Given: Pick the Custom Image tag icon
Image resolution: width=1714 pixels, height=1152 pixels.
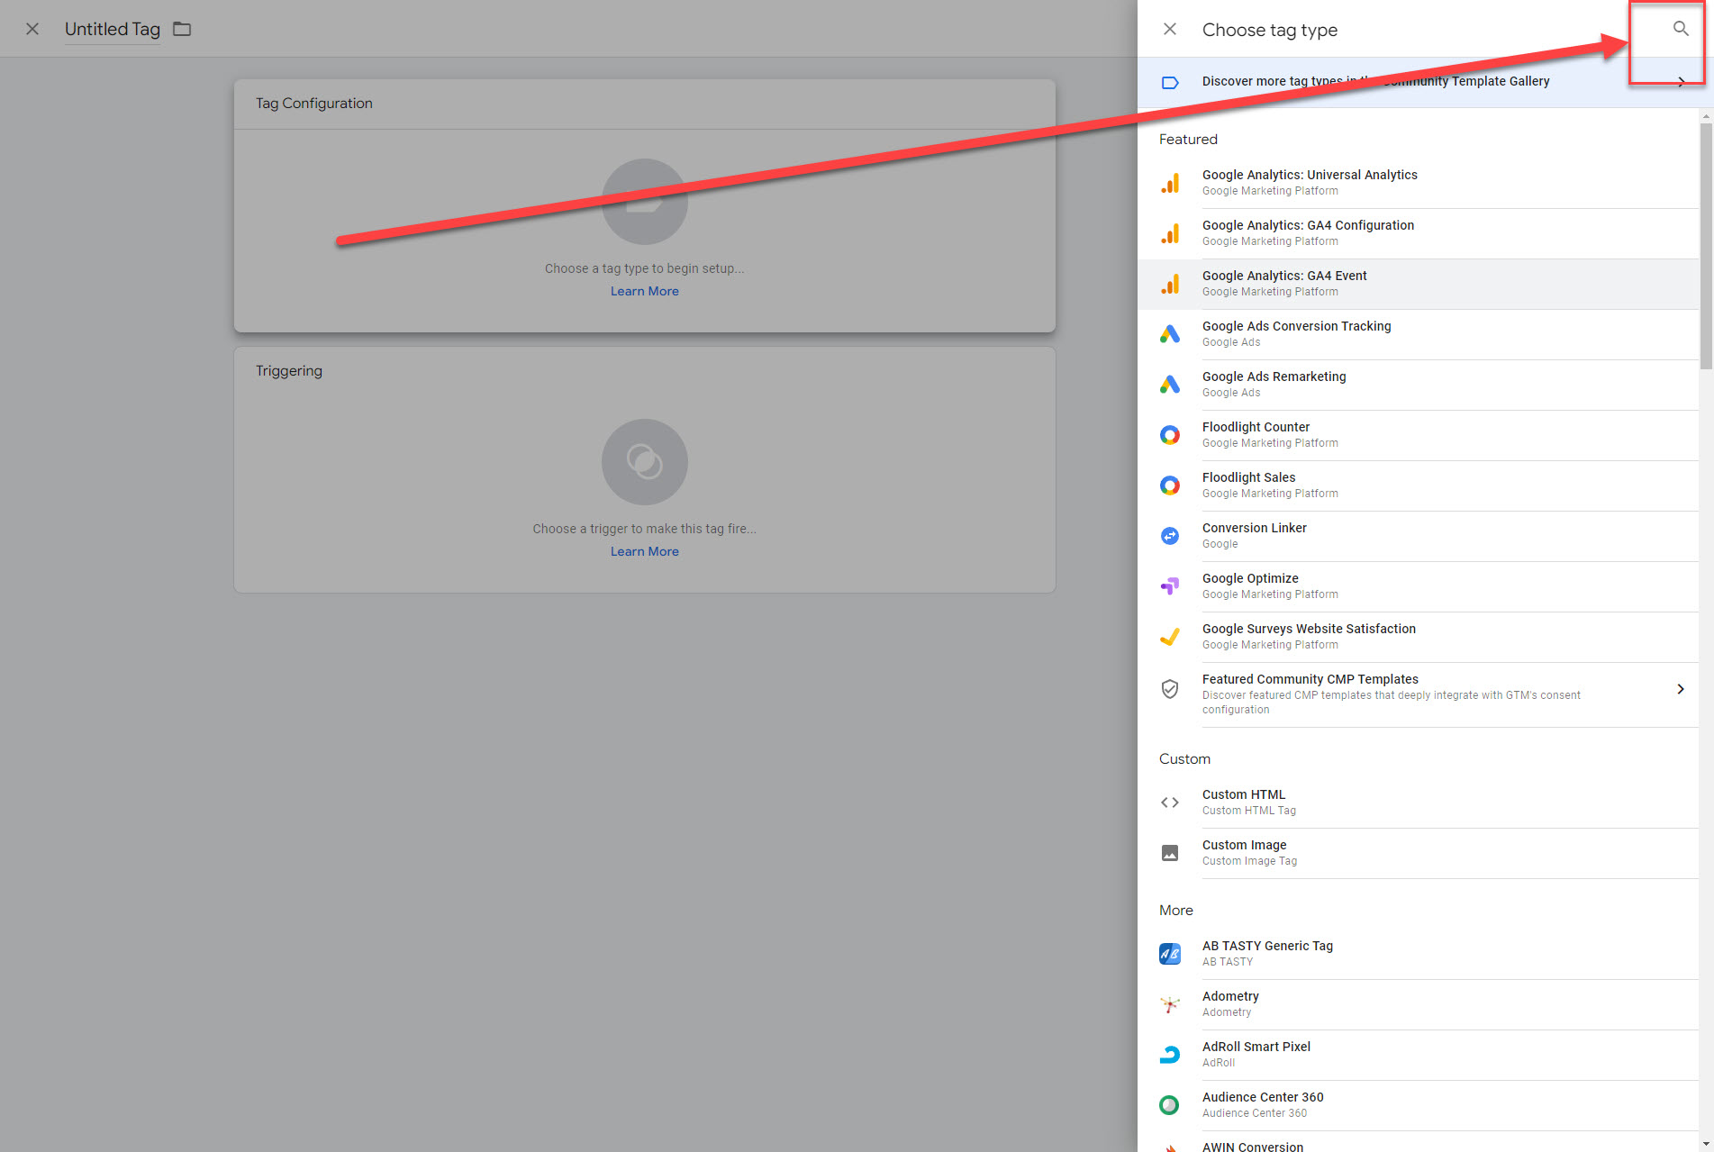Looking at the screenshot, I should pyautogui.click(x=1169, y=853).
